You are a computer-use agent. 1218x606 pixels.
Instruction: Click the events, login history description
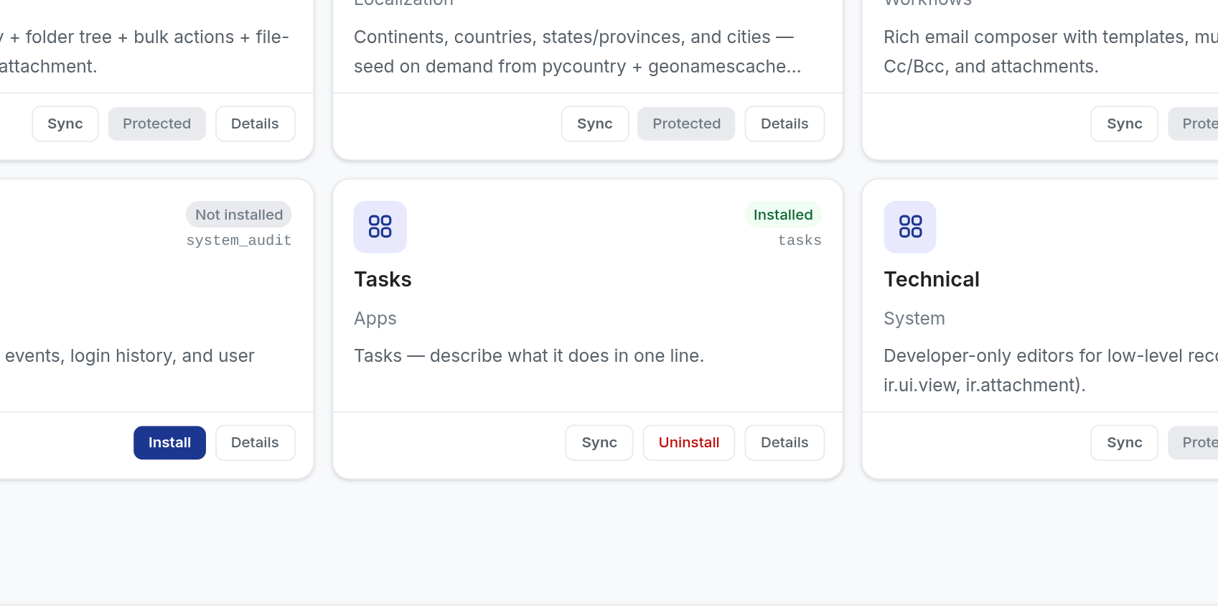point(128,356)
